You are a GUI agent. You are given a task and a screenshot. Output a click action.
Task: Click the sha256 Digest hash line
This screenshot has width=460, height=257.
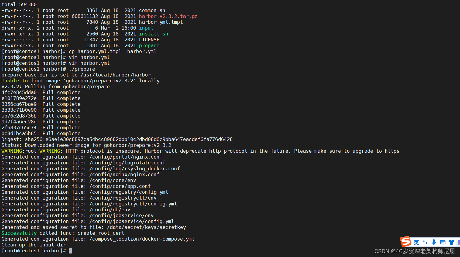(117, 139)
